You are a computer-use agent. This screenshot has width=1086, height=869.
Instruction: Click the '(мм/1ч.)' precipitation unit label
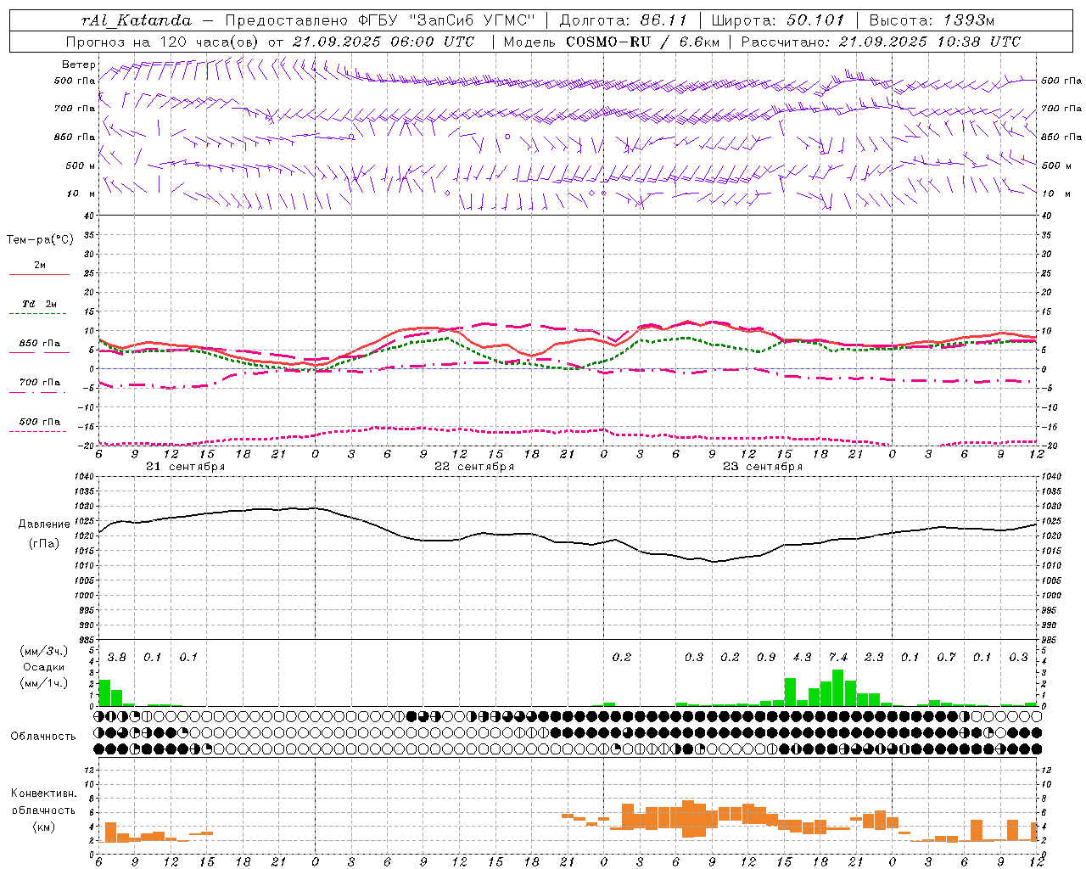[44, 684]
